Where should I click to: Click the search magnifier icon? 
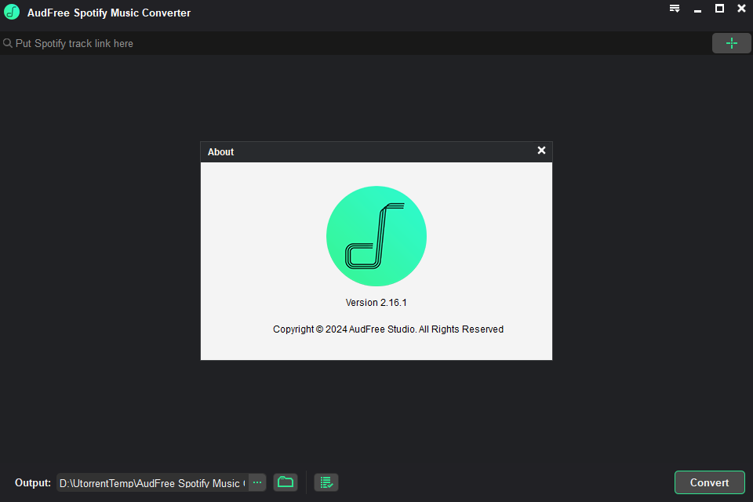(x=8, y=43)
